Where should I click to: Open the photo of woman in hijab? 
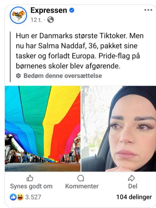[119, 128]
